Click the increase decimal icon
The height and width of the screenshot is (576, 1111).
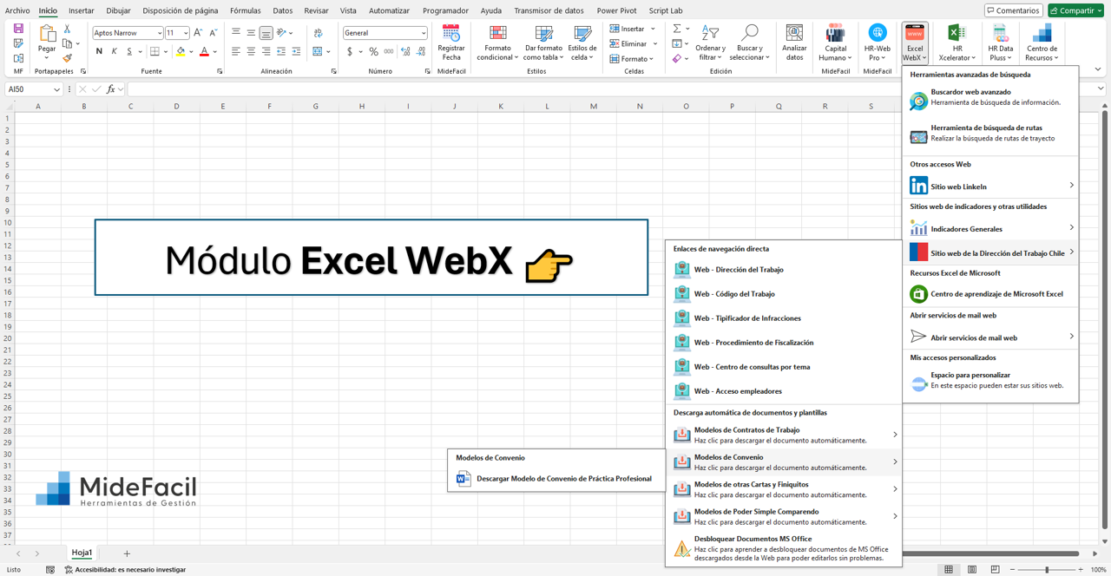pyautogui.click(x=405, y=52)
